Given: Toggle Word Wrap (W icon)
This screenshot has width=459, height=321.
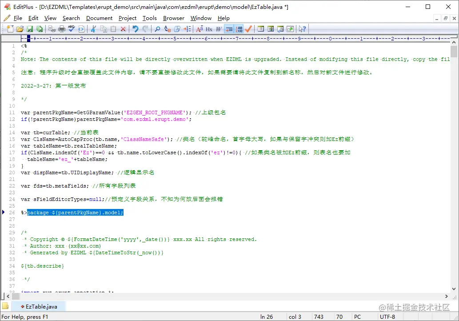Looking at the screenshot, I should [219, 29].
